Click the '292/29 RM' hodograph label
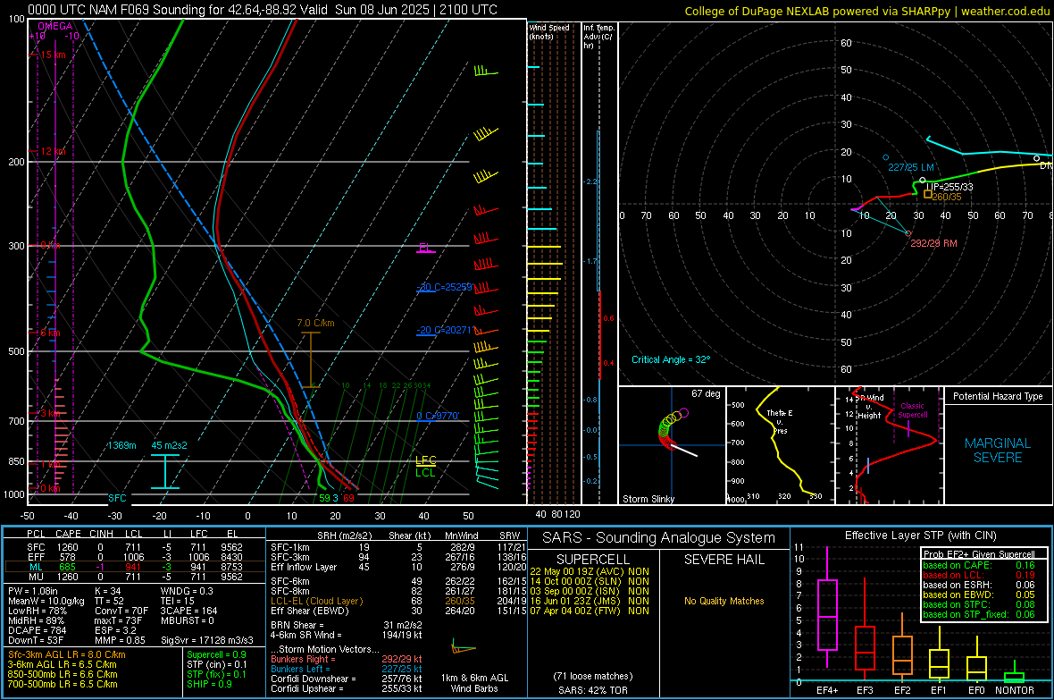The width and height of the screenshot is (1054, 700). (x=933, y=244)
